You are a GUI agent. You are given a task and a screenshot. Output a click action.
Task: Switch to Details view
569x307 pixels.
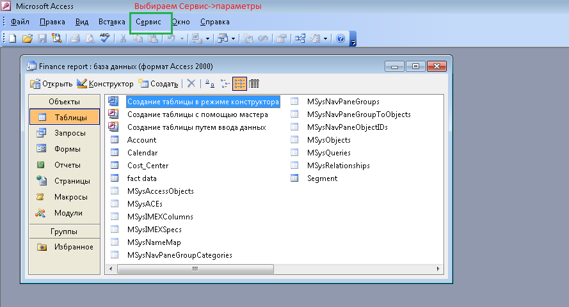coord(254,84)
